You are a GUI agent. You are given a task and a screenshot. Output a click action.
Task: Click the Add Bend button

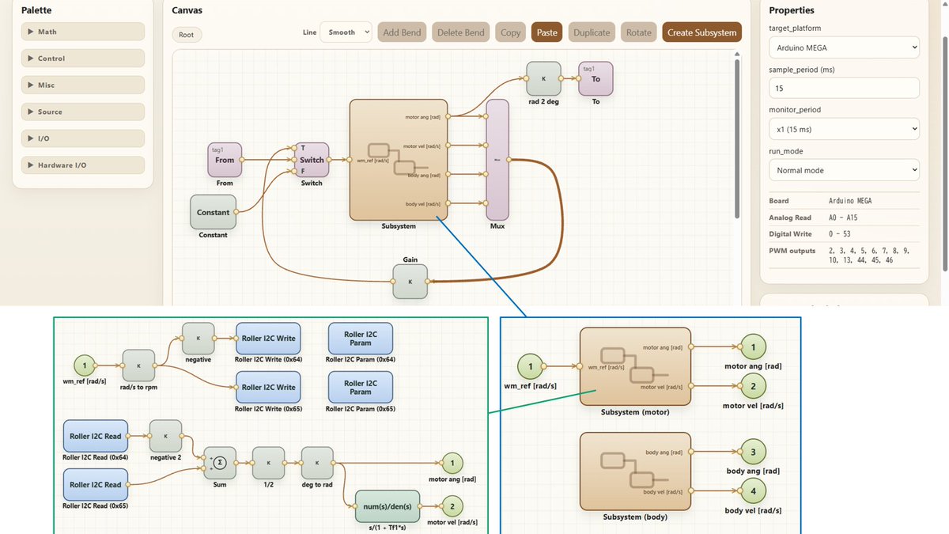coord(403,32)
